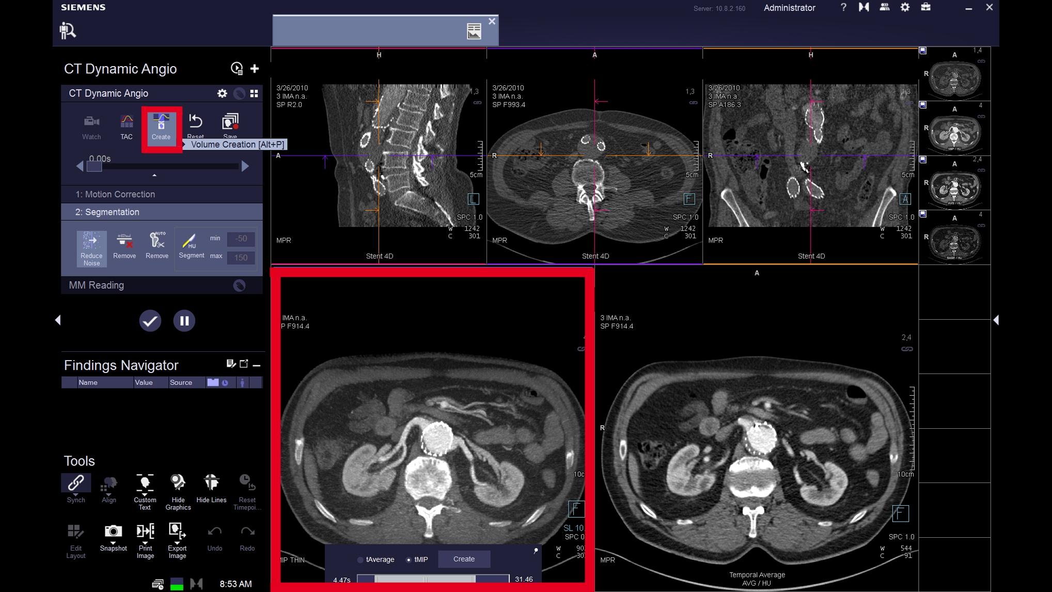This screenshot has height=592, width=1052.
Task: Select the tMIP radio option
Action: (409, 559)
